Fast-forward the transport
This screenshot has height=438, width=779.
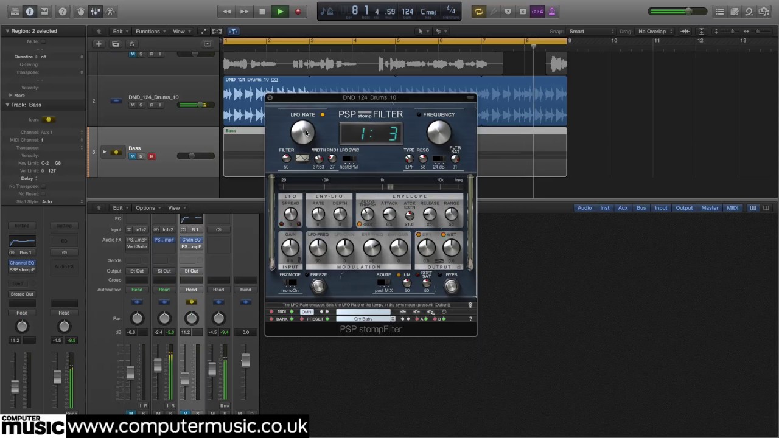click(244, 12)
